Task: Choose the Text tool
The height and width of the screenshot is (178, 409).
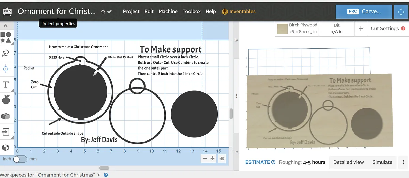Action: 5,85
